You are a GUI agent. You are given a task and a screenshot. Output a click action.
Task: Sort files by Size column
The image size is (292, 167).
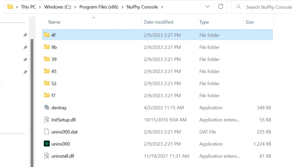[249, 22]
